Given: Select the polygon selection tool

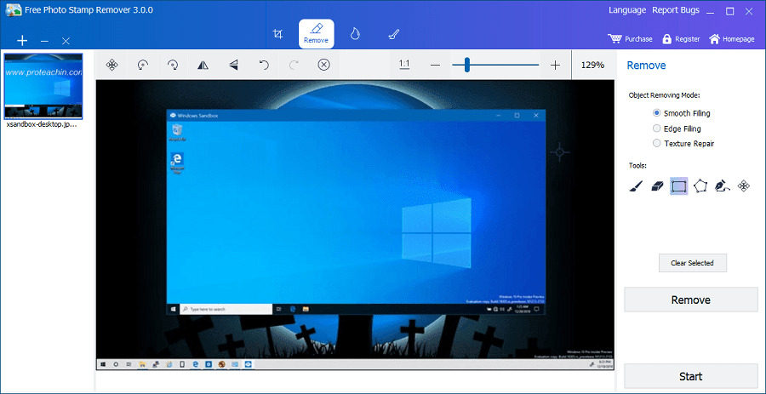Looking at the screenshot, I should click(x=700, y=186).
